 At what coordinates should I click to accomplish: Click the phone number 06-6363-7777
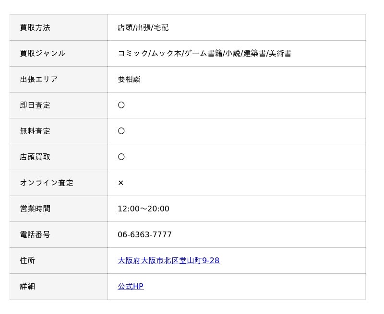coord(144,234)
